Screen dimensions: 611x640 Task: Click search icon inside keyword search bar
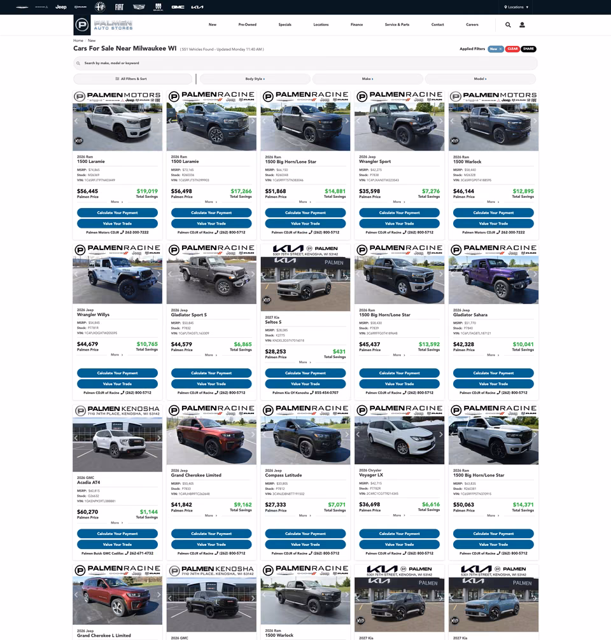pyautogui.click(x=78, y=63)
